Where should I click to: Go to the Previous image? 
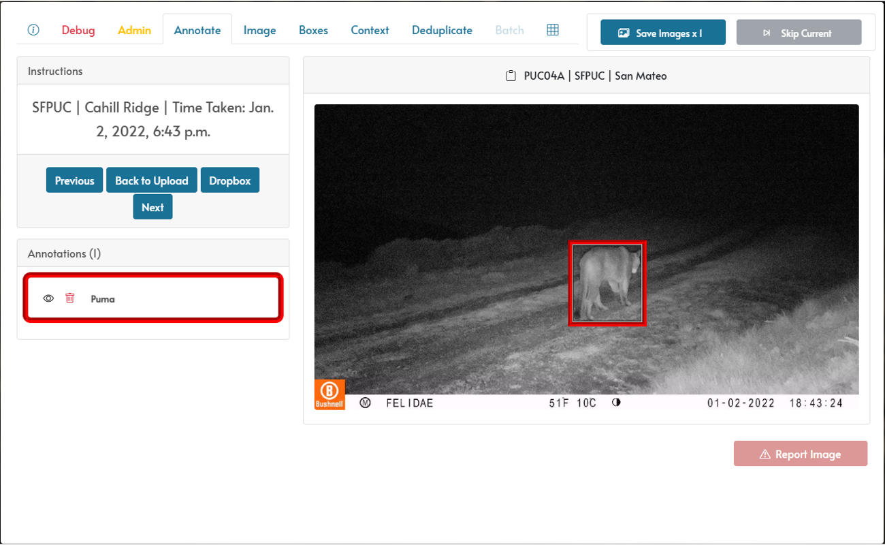[x=74, y=181]
